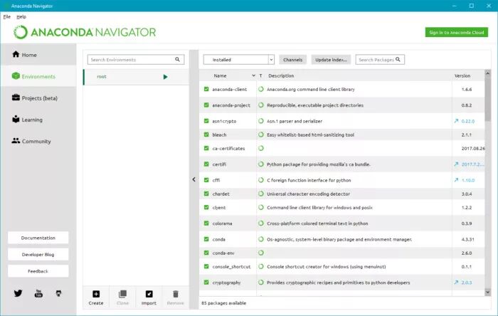Create a new environment

point(96,297)
